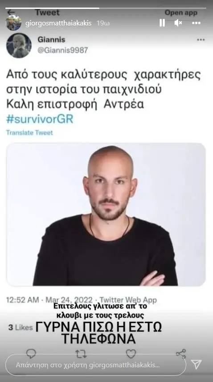Screen dimensions: 213x382
Task: Click the tweet share icon
Action: tap(181, 353)
